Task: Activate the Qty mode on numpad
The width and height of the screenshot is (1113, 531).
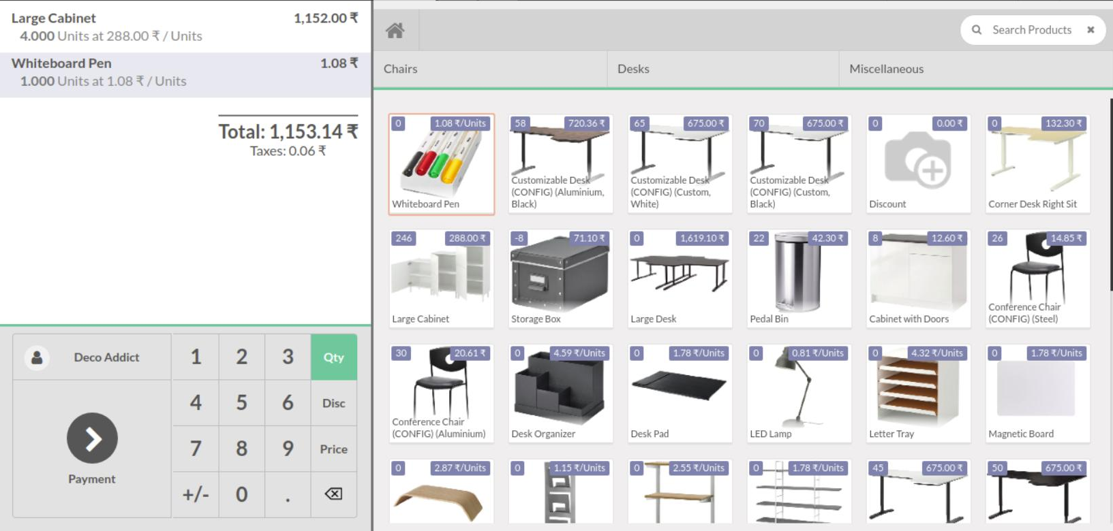Action: [333, 357]
